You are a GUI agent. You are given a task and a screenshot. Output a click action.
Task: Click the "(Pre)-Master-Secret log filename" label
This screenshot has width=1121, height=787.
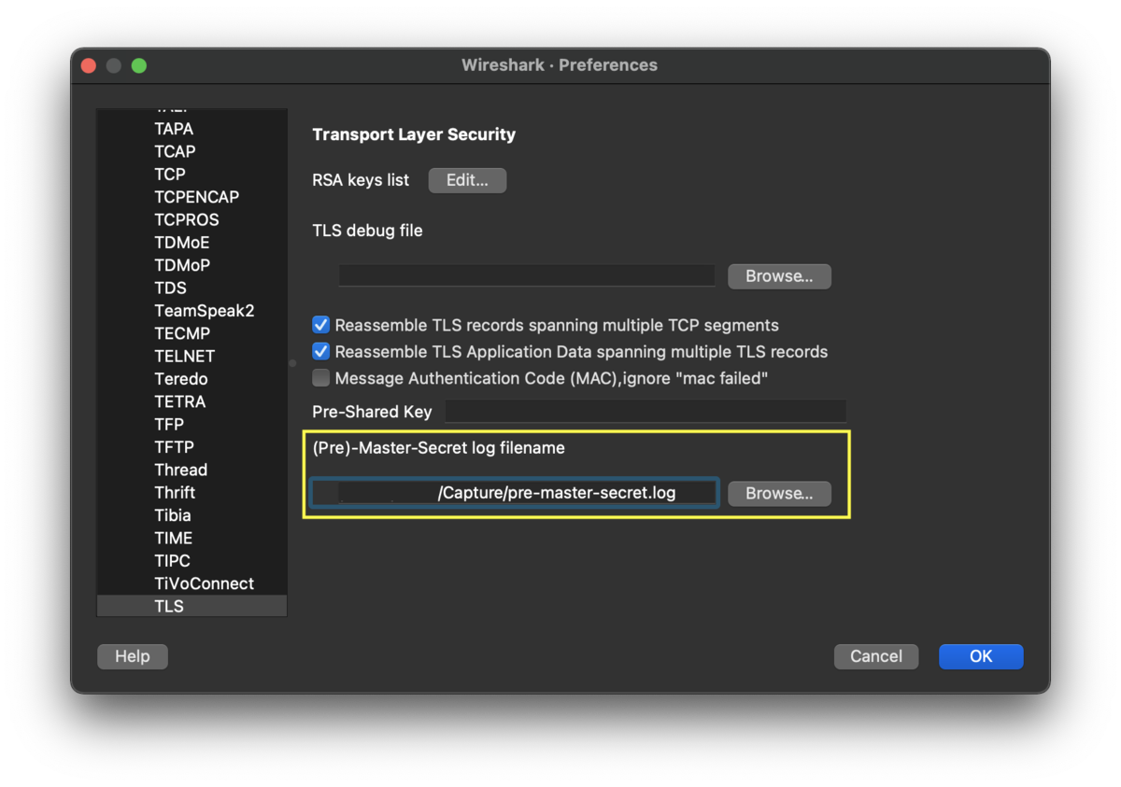pos(438,448)
